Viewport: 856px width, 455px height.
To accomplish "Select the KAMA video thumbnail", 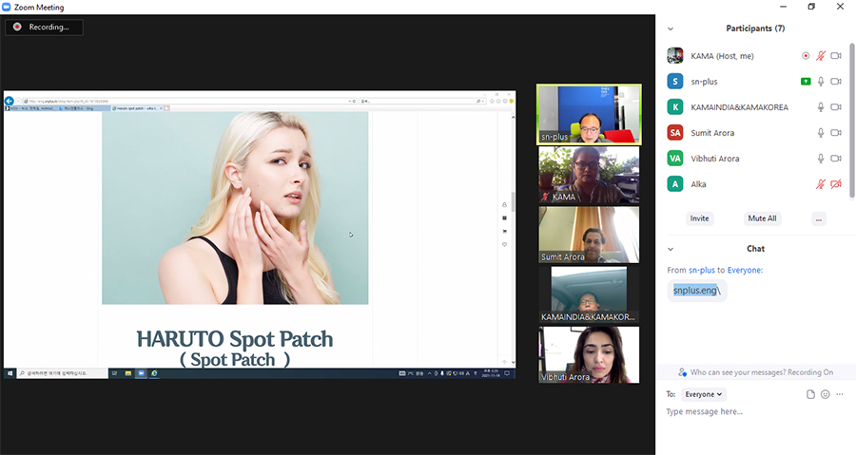I will pos(589,175).
